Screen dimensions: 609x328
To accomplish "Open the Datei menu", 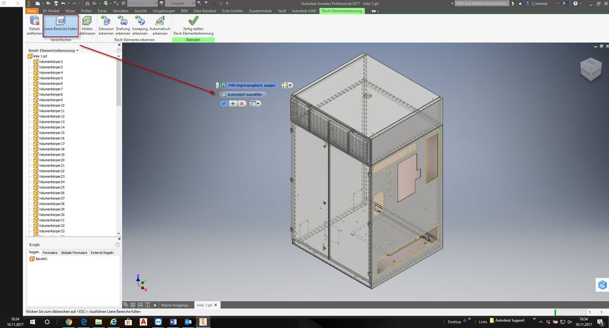I will pyautogui.click(x=32, y=11).
